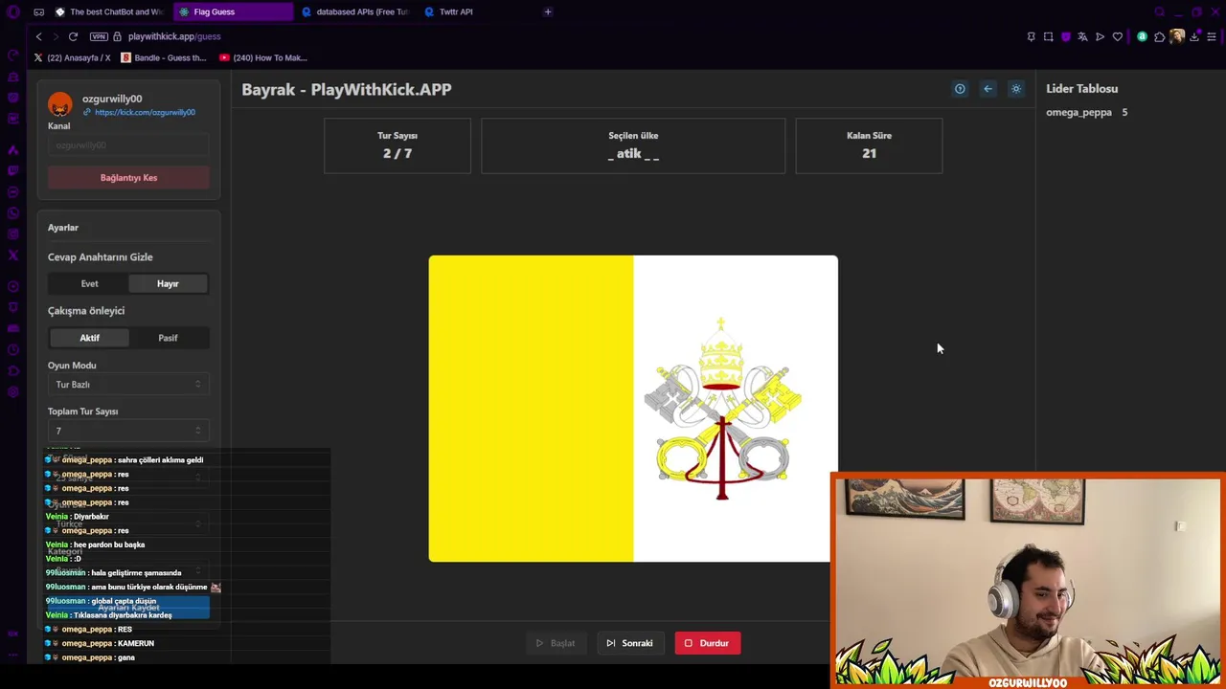Click the '_ atik _ _' country hint
The width and height of the screenshot is (1226, 689).
pyautogui.click(x=633, y=153)
